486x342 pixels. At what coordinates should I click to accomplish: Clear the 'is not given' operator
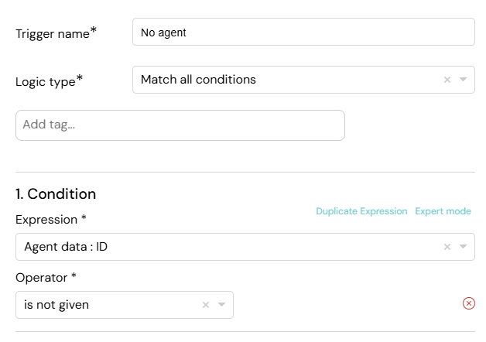click(206, 305)
